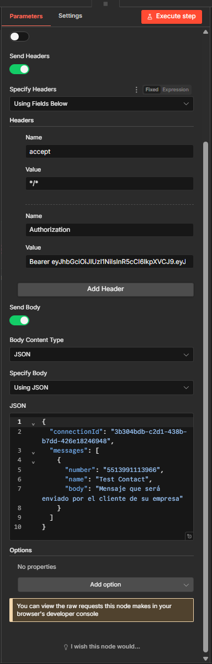The image size is (212, 664).
Task: Open the Using Fields Below dropdown
Action: (x=102, y=103)
